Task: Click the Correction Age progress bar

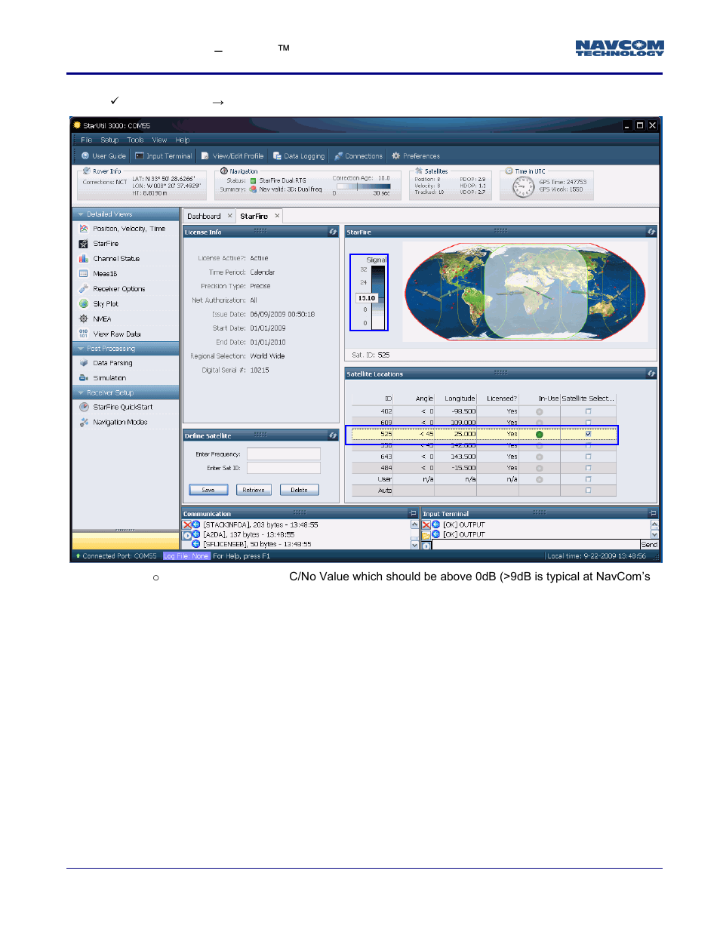Action: pos(363,186)
